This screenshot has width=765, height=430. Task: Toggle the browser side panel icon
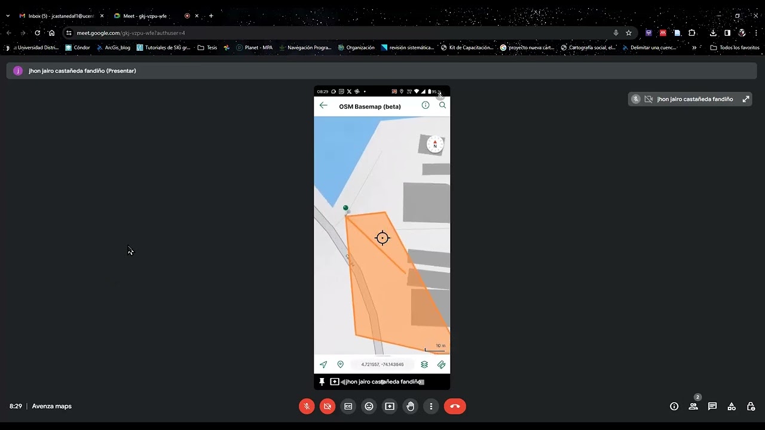tap(727, 33)
